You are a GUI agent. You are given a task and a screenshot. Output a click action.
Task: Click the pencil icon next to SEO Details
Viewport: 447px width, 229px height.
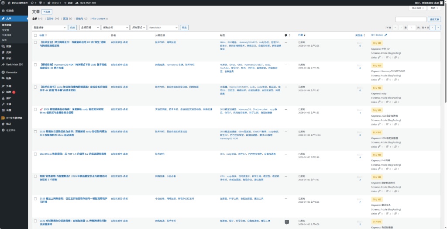coord(386,35)
